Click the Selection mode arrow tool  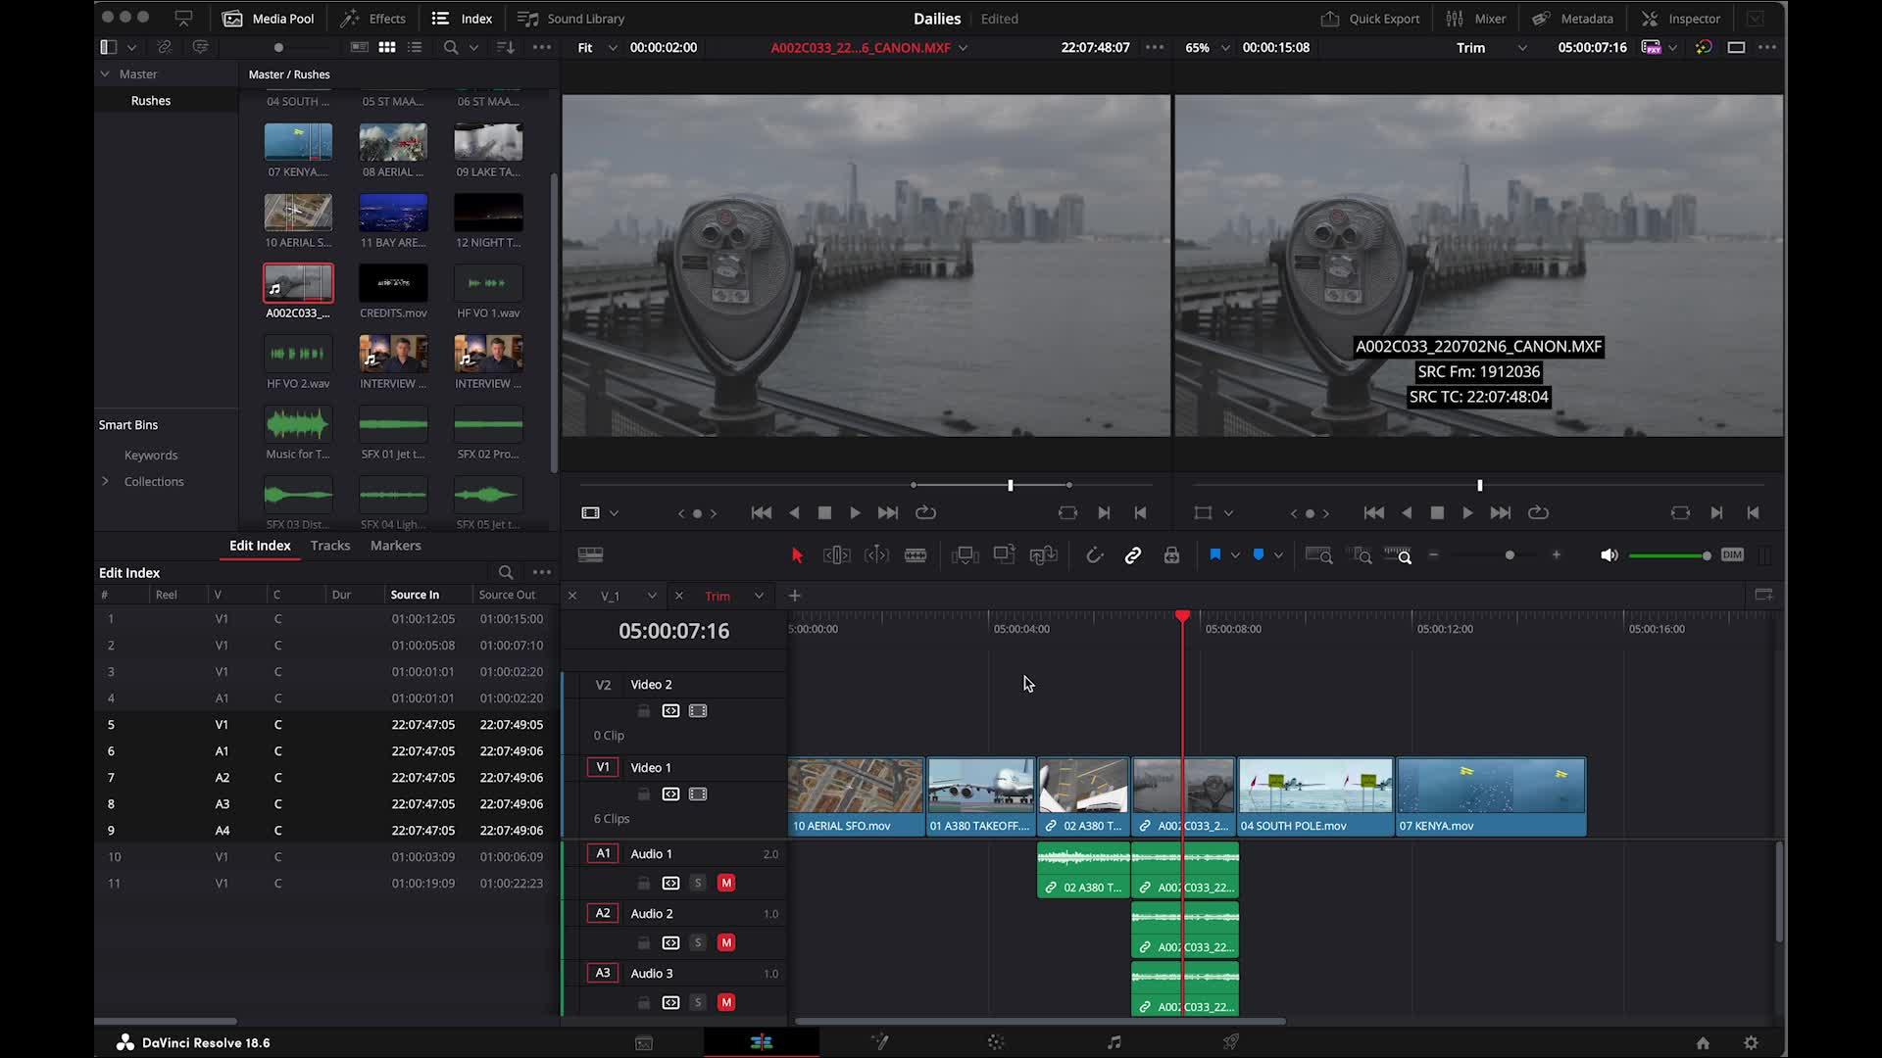click(797, 555)
